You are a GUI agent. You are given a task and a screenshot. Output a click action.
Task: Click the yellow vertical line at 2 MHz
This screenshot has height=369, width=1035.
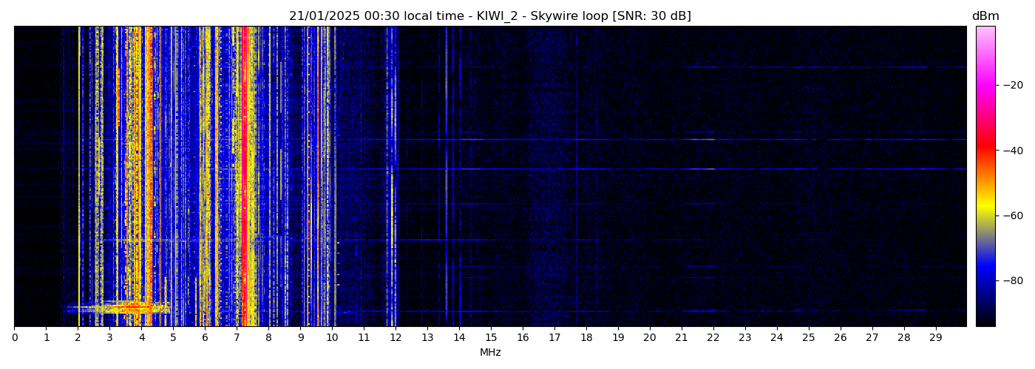(79, 177)
